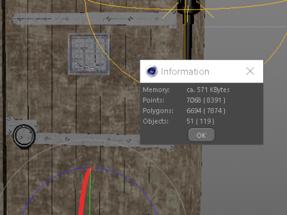The width and height of the screenshot is (287, 215).
Task: Click the ring door handle
Action: point(24,136)
